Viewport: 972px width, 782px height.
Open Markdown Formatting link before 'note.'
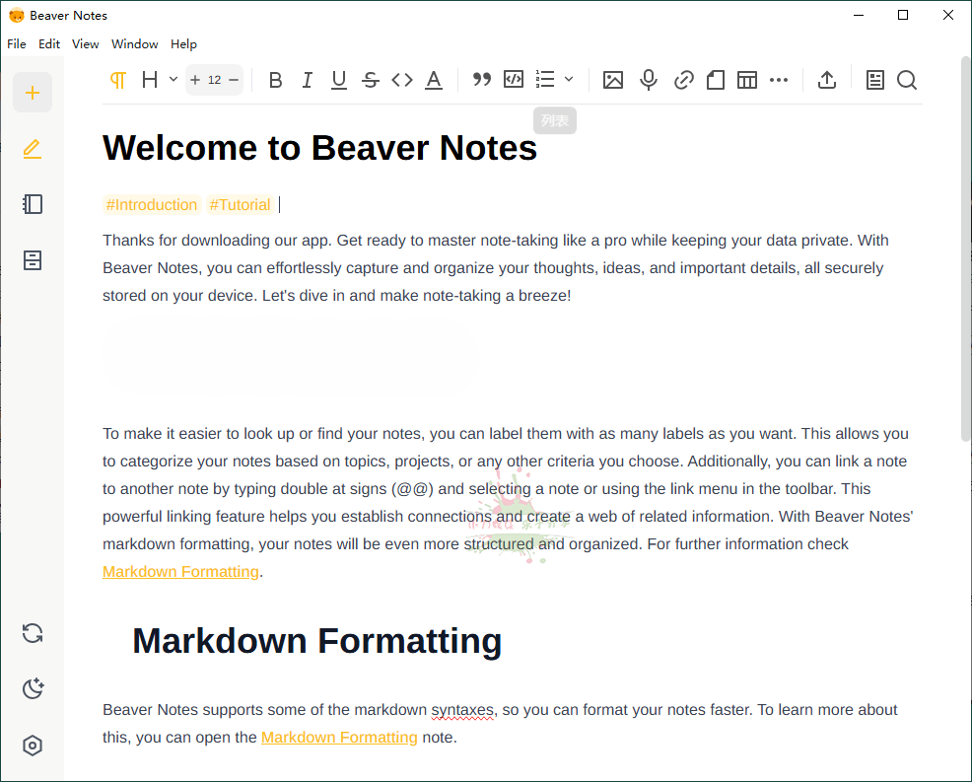point(339,737)
